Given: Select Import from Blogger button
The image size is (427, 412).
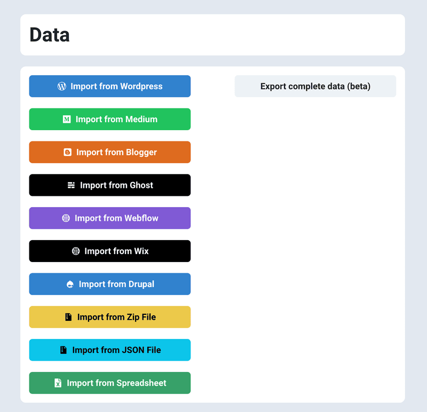Looking at the screenshot, I should (116, 153).
